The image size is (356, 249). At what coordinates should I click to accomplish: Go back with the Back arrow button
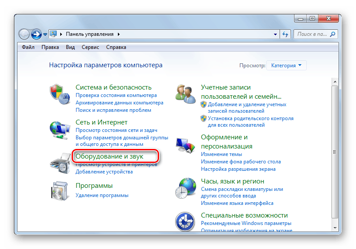click(x=24, y=34)
